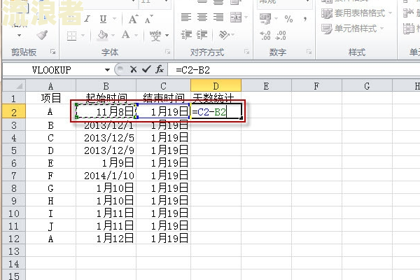This screenshot has width=420, height=280.
Task: Click cell B2 containing 11月8日
Action: click(106, 111)
